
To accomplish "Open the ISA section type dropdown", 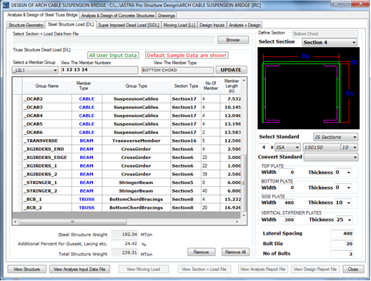I will [x=287, y=148].
